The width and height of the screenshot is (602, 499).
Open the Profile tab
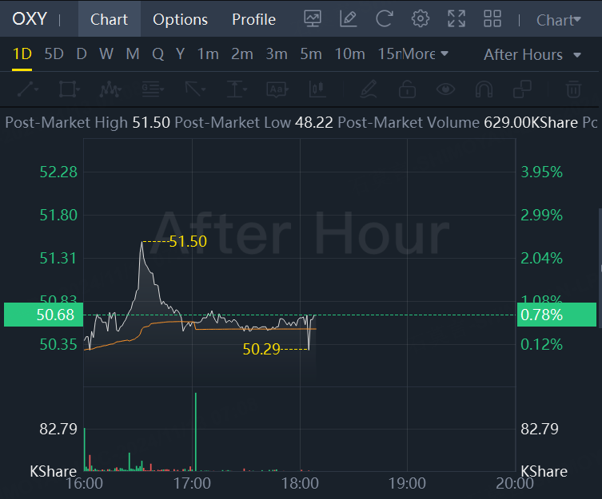pos(253,19)
